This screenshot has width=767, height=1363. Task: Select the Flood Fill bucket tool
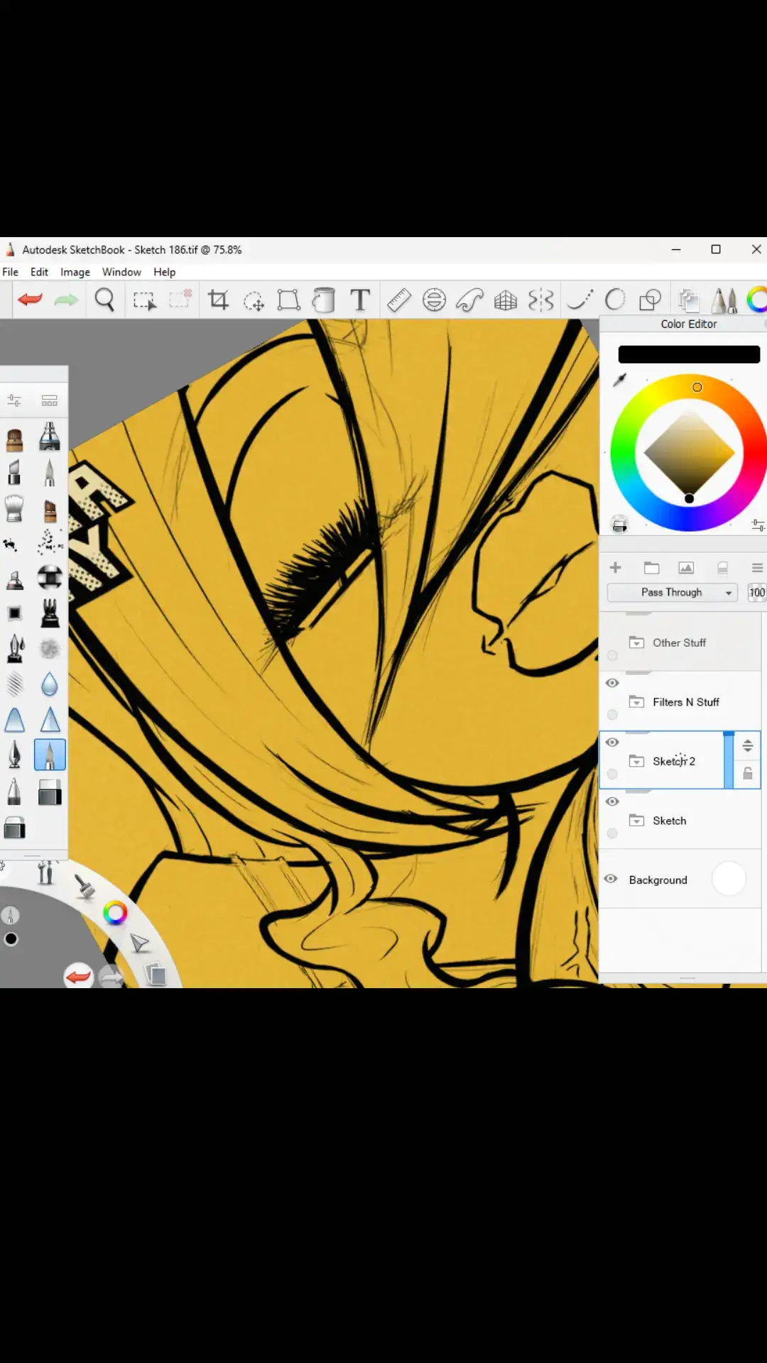[324, 300]
